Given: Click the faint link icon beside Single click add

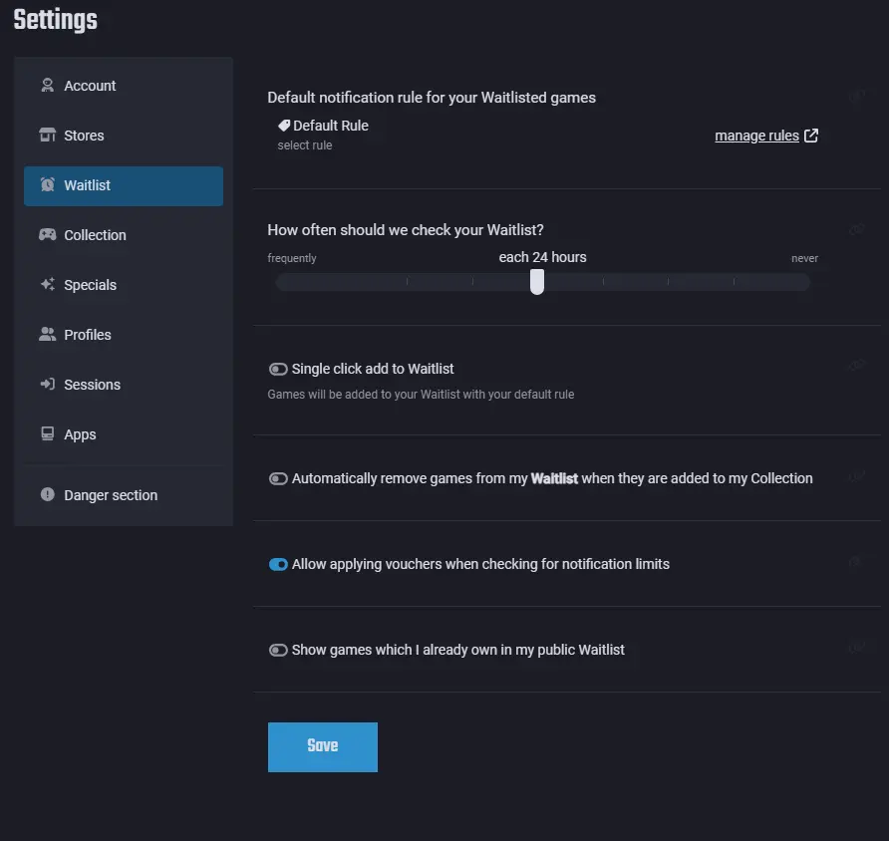Looking at the screenshot, I should (x=857, y=365).
